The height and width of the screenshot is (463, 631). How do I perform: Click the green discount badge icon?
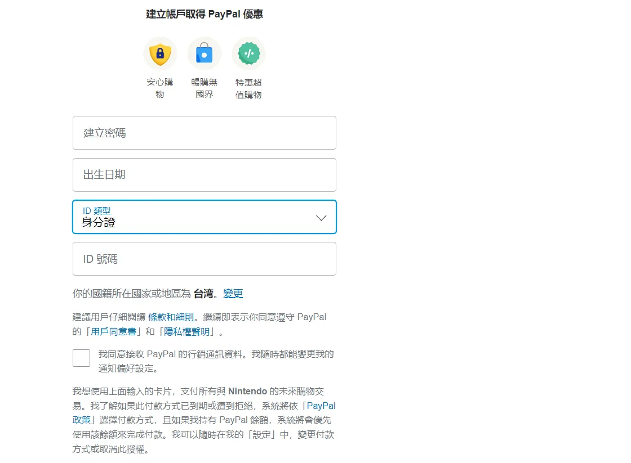248,54
